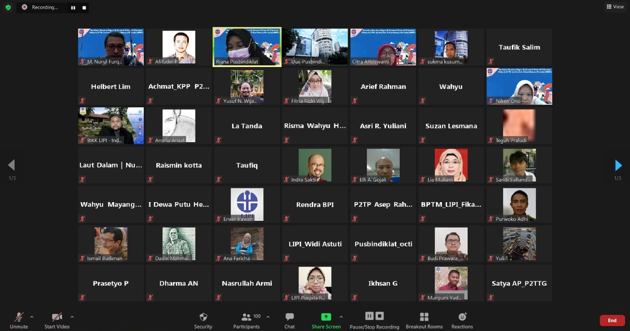
Task: Expand audio options arrow beside Unmute
Action: point(32,317)
